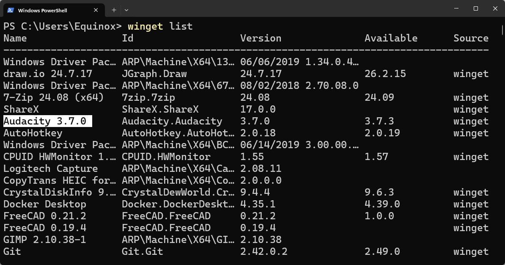Click the Docker Desktop entry name
The width and height of the screenshot is (505, 265).
click(x=44, y=204)
